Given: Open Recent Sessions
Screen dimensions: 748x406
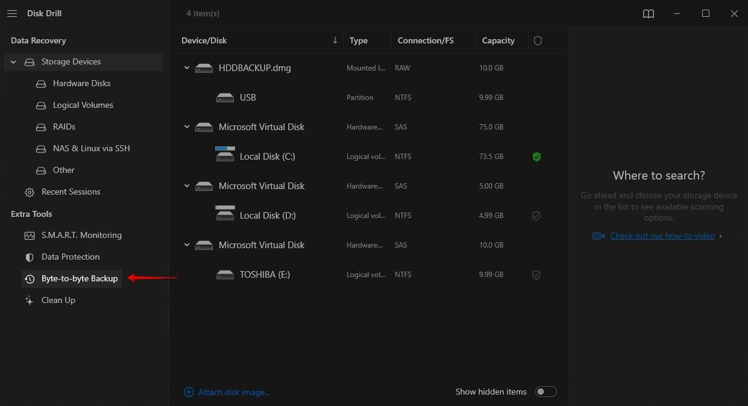Looking at the screenshot, I should pyautogui.click(x=71, y=192).
